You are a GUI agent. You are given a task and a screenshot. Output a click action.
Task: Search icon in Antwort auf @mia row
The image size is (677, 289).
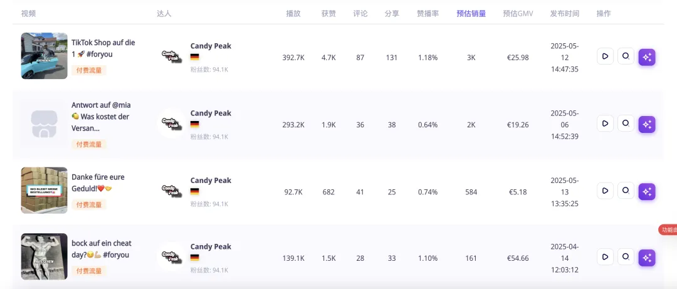(x=626, y=123)
